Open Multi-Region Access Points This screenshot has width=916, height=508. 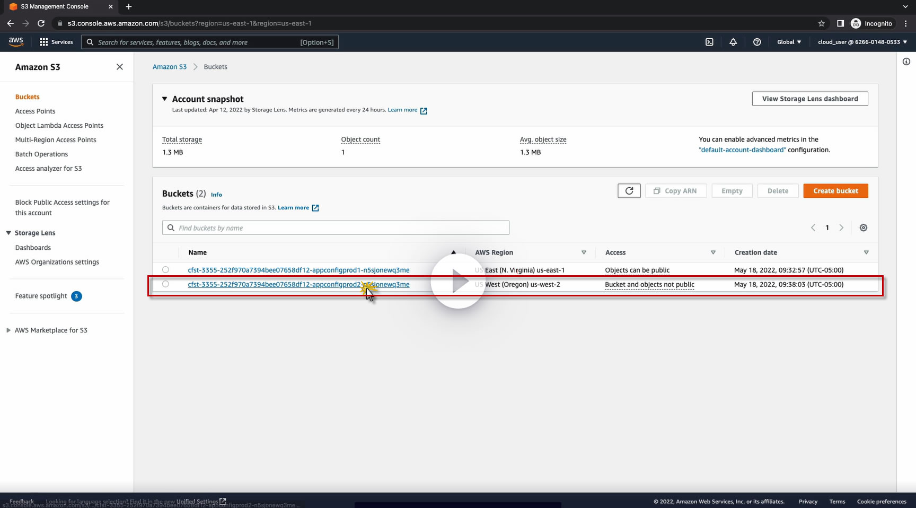(x=56, y=140)
